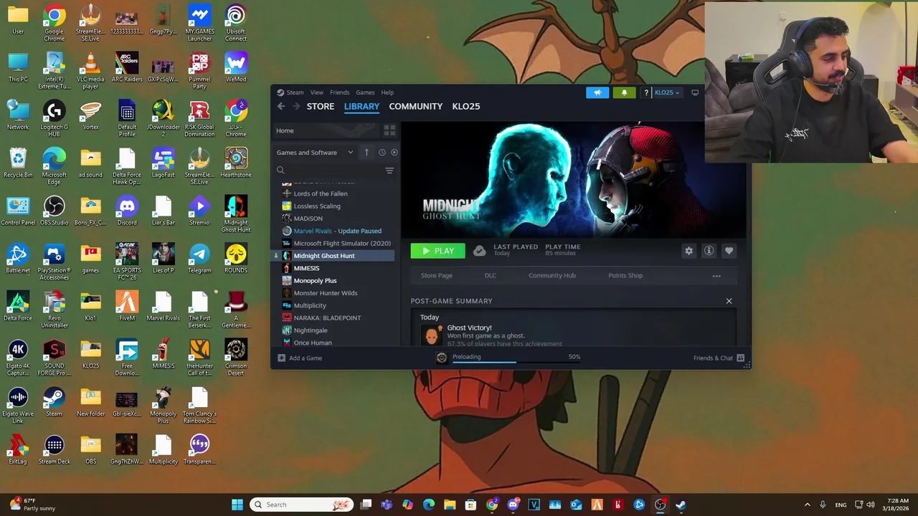Viewport: 918px width, 516px height.
Task: Select Monster Hunter Wilds in library
Action: [326, 293]
